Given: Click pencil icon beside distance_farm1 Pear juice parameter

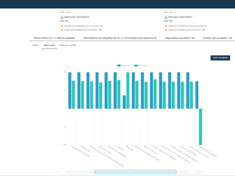Looking at the screenshot, I should tap(166, 26).
